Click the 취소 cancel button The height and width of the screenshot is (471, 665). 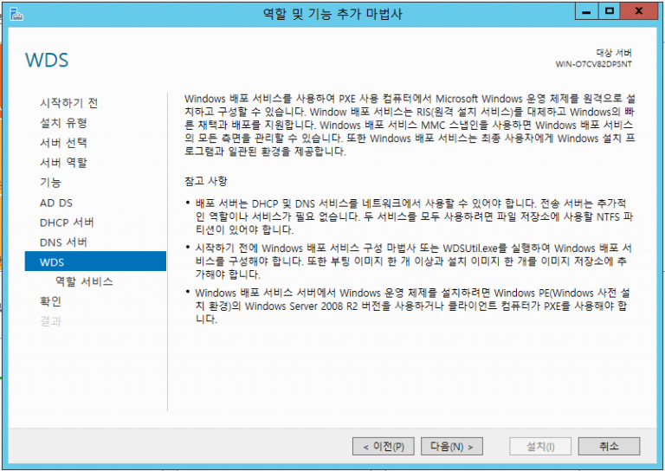tap(609, 447)
